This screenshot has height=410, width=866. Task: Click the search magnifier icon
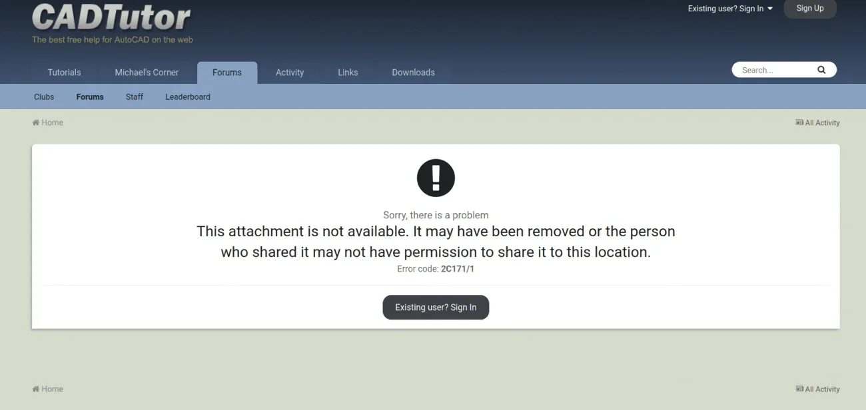click(821, 70)
